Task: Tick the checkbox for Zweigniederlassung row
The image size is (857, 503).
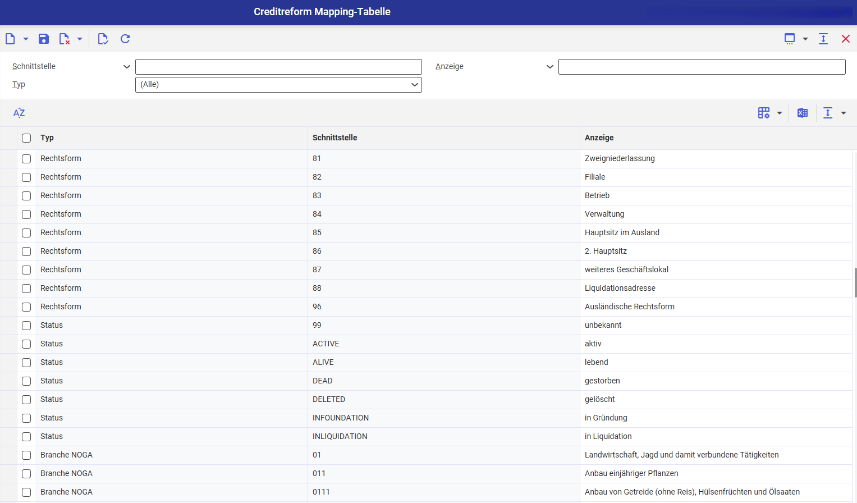Action: 26,159
